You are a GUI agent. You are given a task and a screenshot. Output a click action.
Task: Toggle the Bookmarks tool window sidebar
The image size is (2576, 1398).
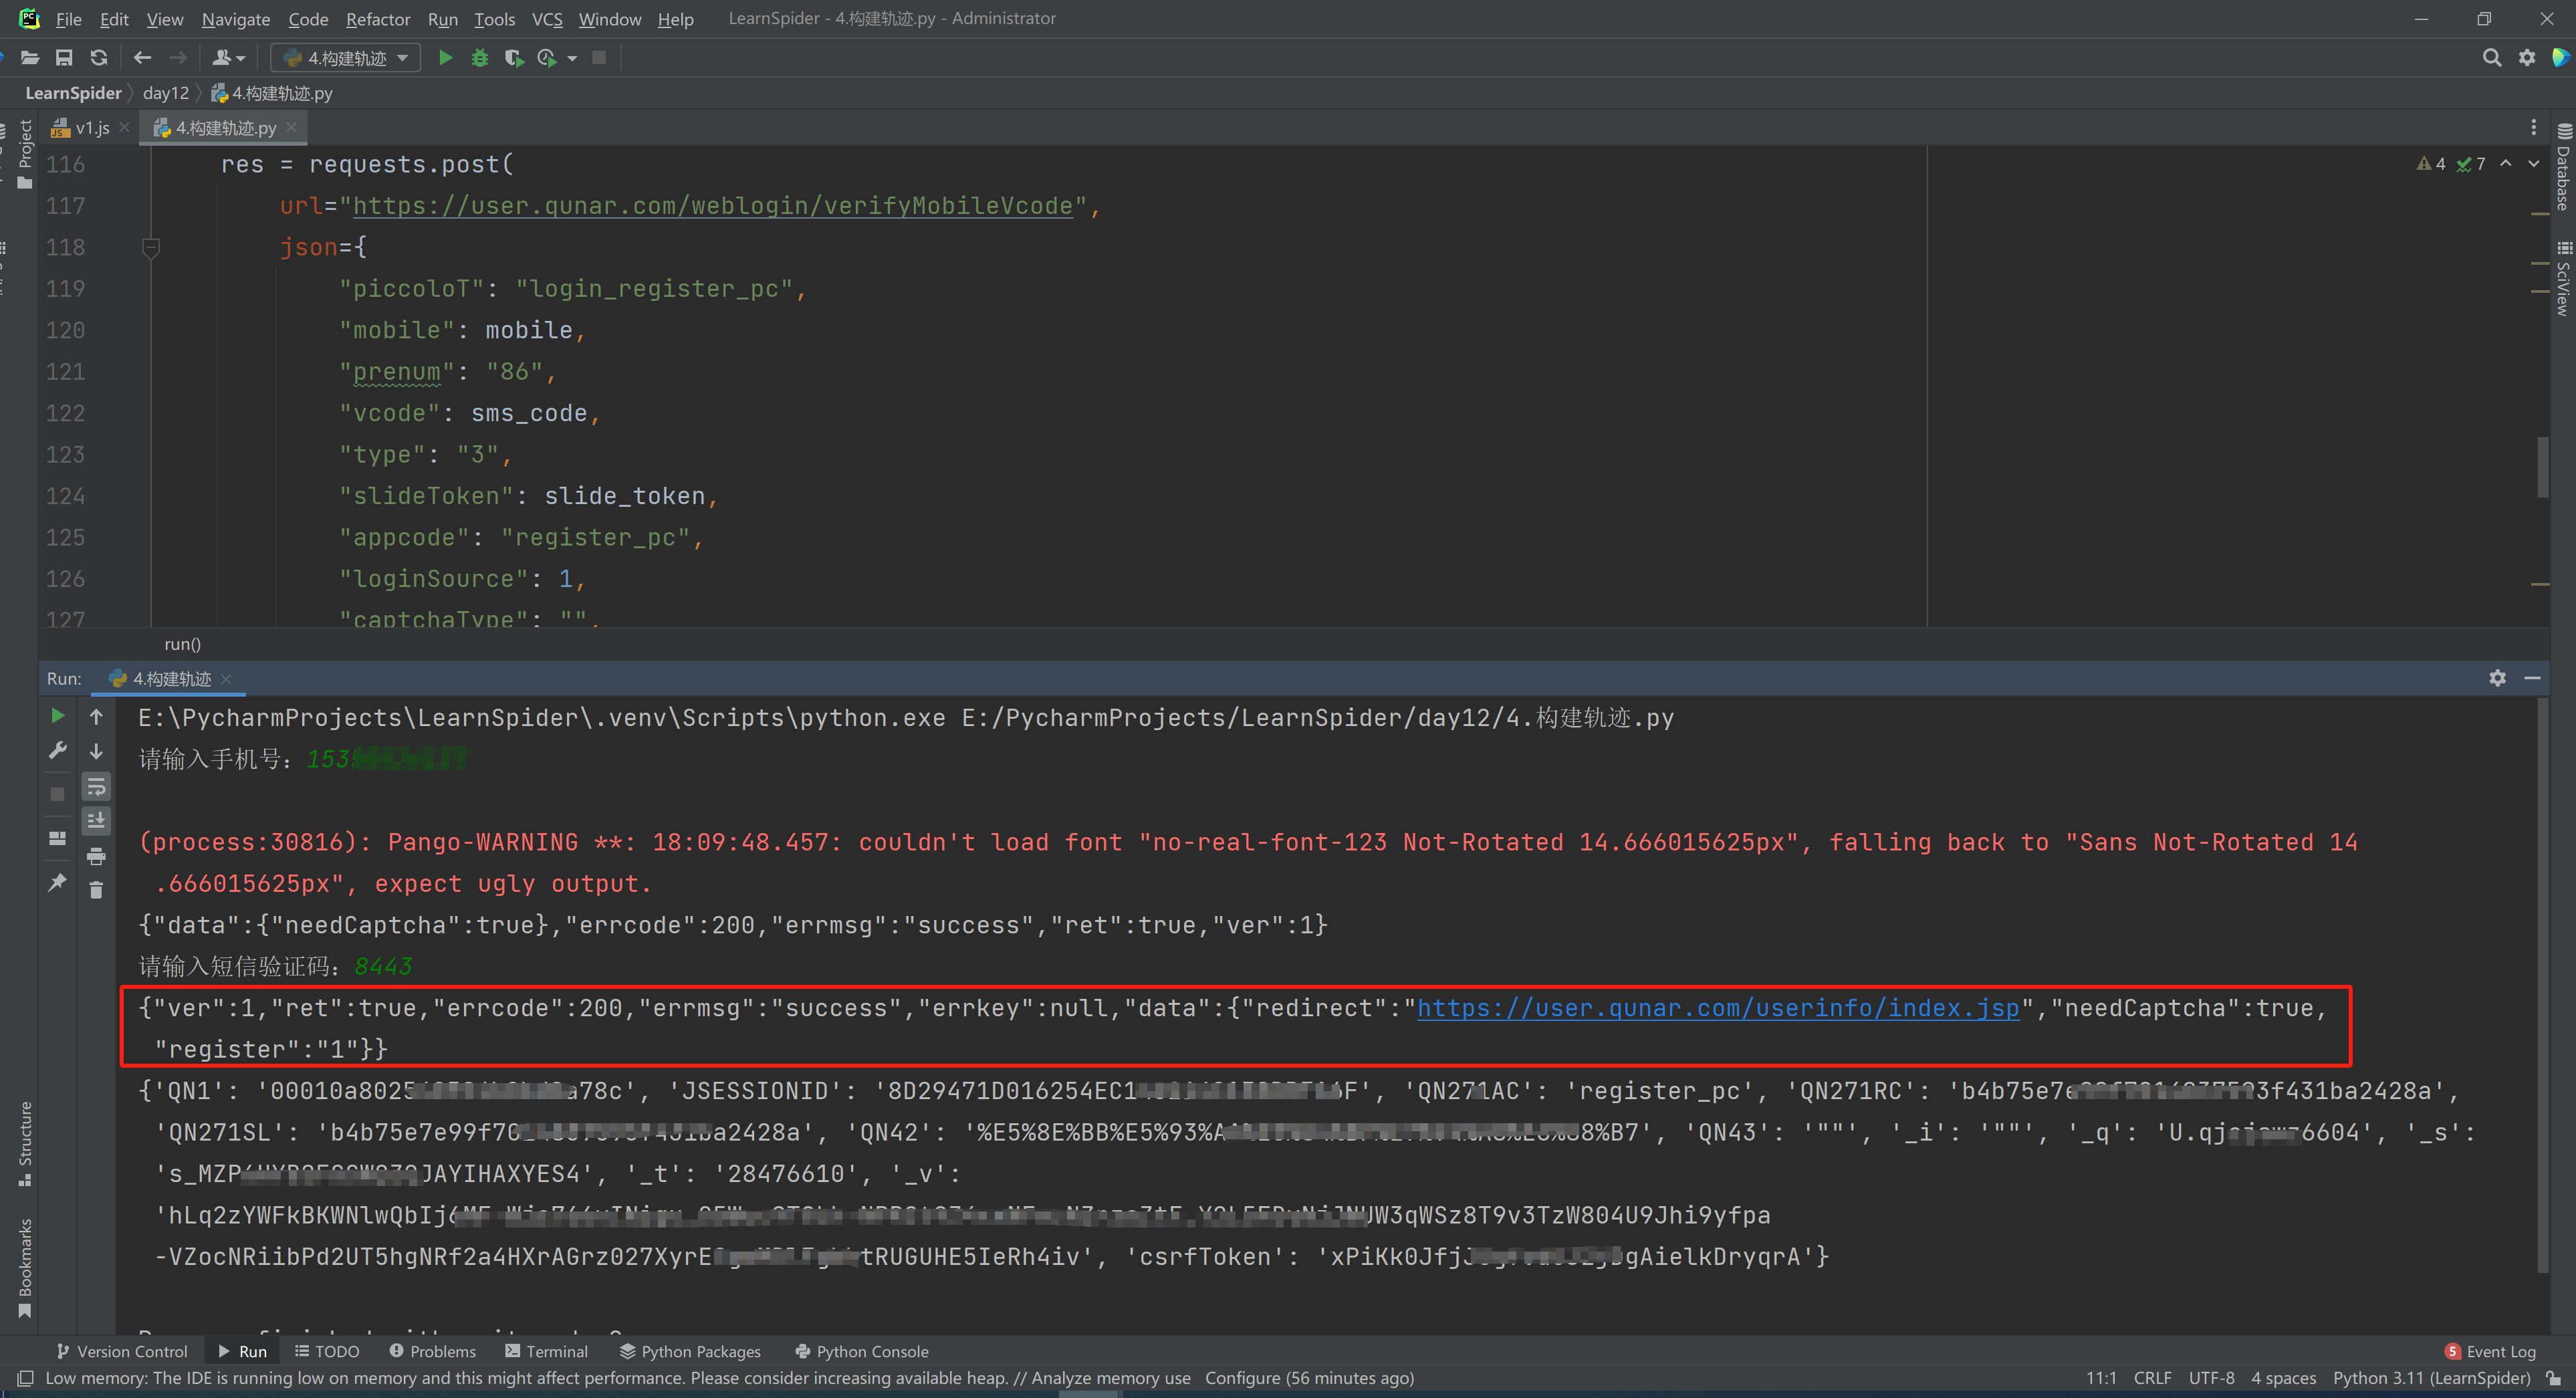point(25,1269)
